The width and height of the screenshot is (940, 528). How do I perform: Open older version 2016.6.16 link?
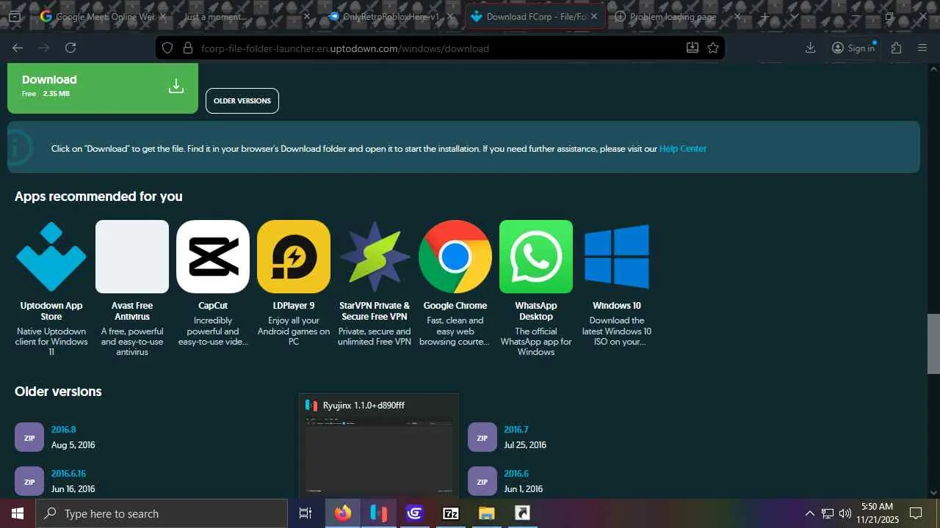pyautogui.click(x=68, y=474)
